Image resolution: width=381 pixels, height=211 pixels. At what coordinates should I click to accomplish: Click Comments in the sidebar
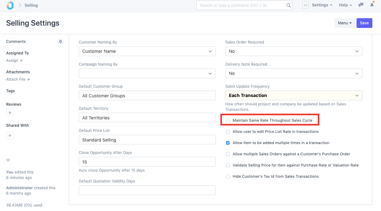16,42
